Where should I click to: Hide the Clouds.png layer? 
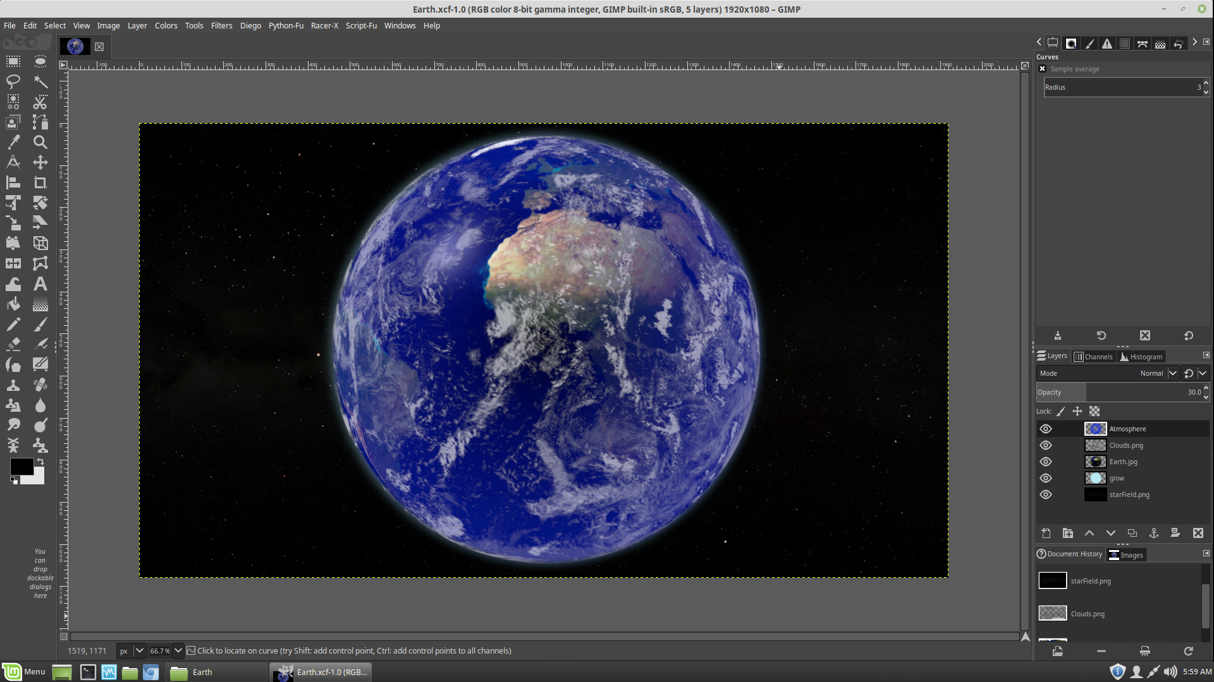(x=1046, y=445)
